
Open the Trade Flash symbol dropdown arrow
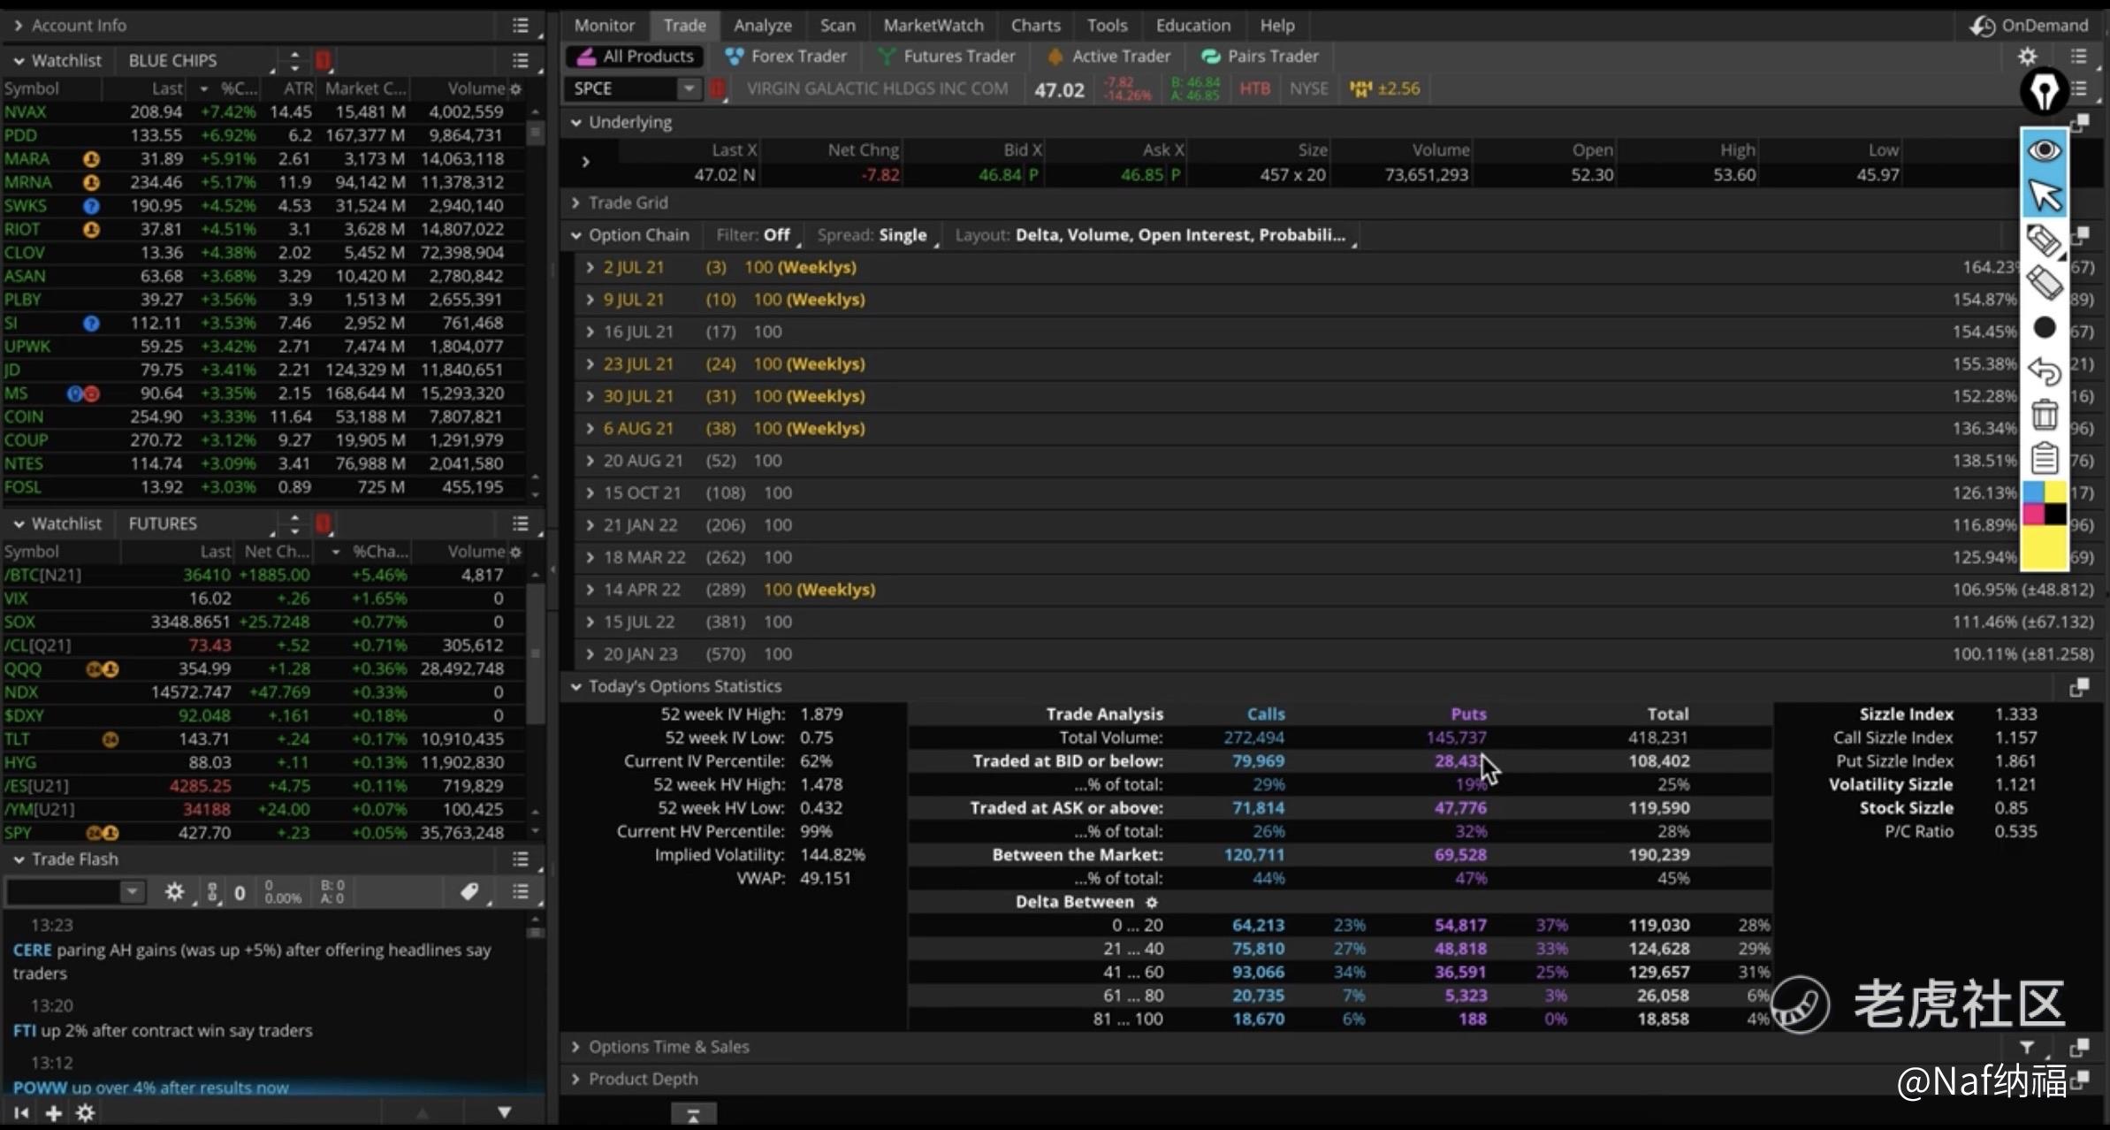(x=132, y=891)
